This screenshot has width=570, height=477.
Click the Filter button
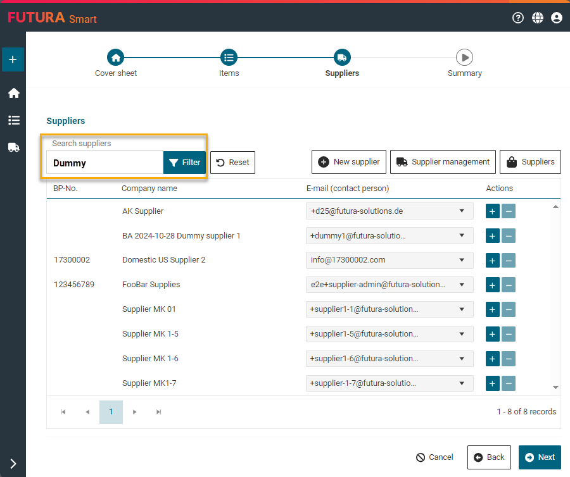[x=185, y=163]
